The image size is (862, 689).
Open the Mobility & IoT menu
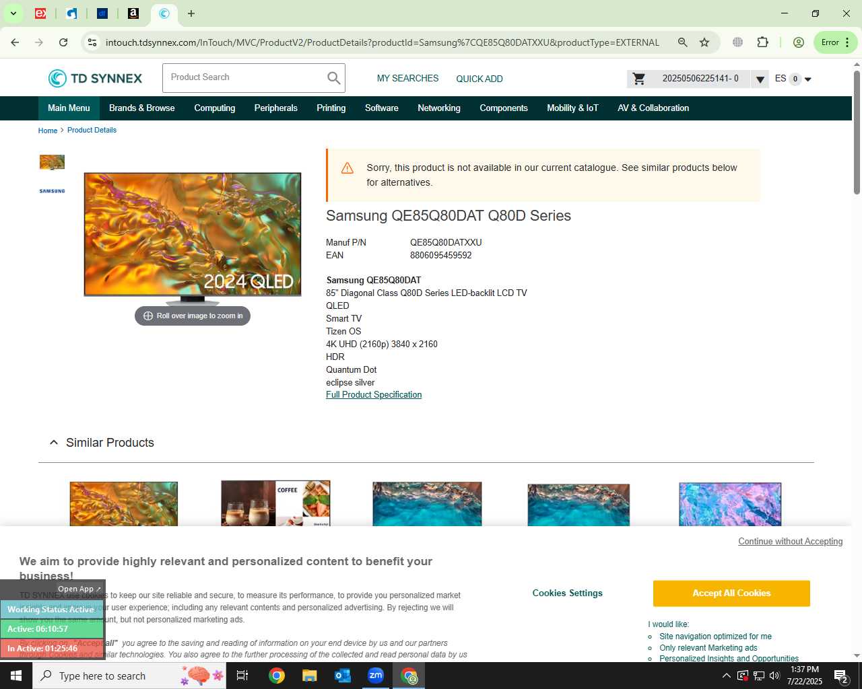click(572, 108)
